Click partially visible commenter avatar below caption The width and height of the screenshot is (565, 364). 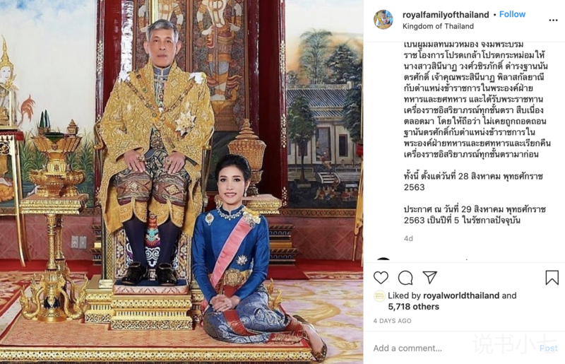click(x=383, y=259)
